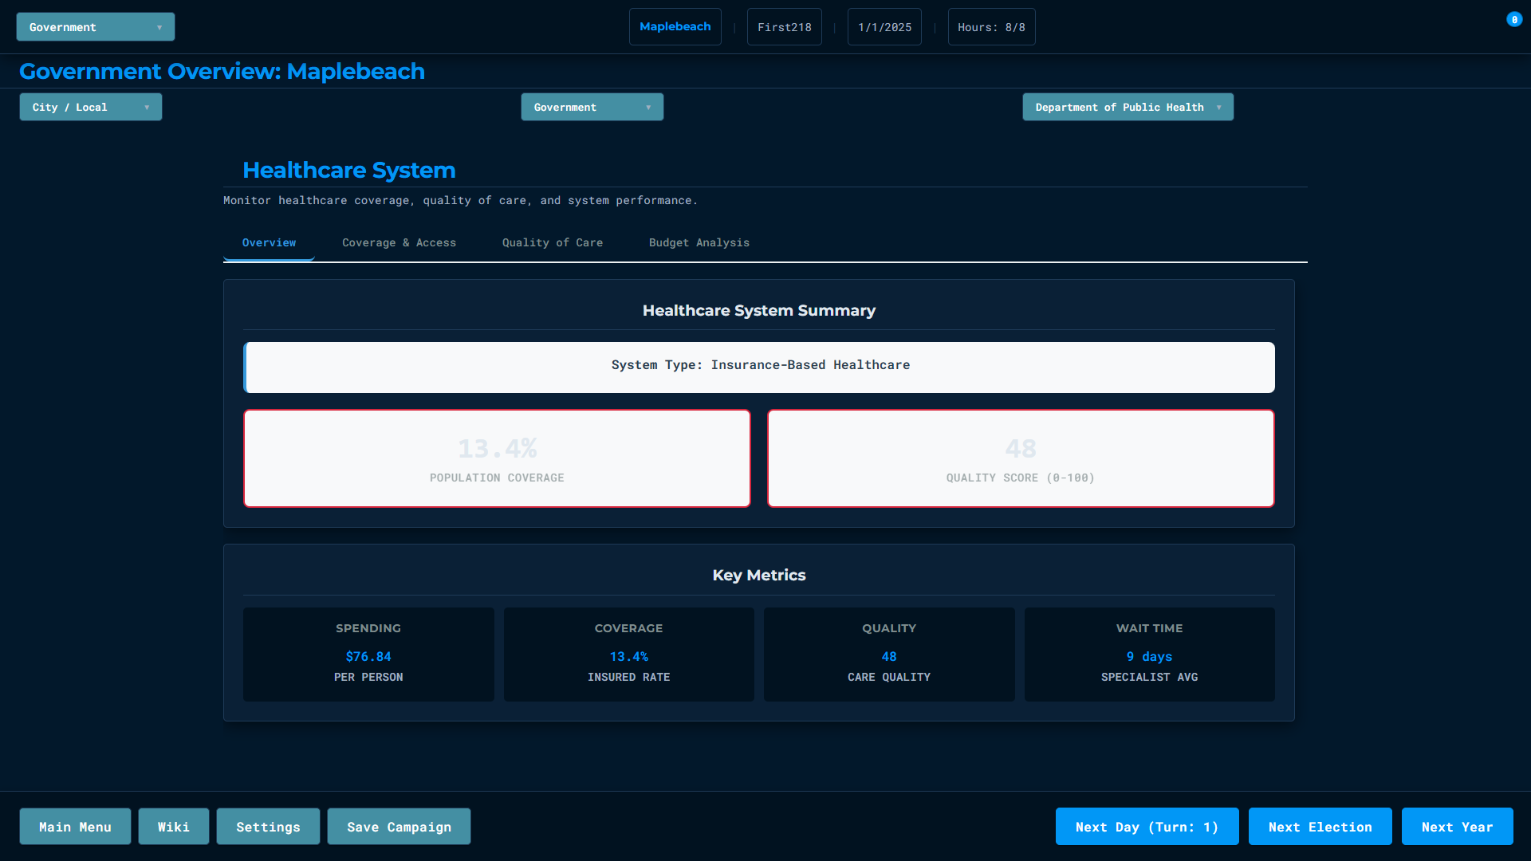Open the center Government selector dropdown
Image resolution: width=1531 pixels, height=861 pixels.
point(592,107)
